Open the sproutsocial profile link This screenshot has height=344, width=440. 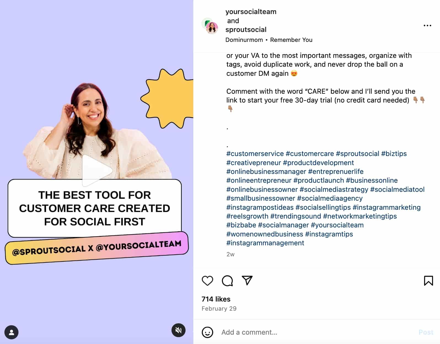246,30
